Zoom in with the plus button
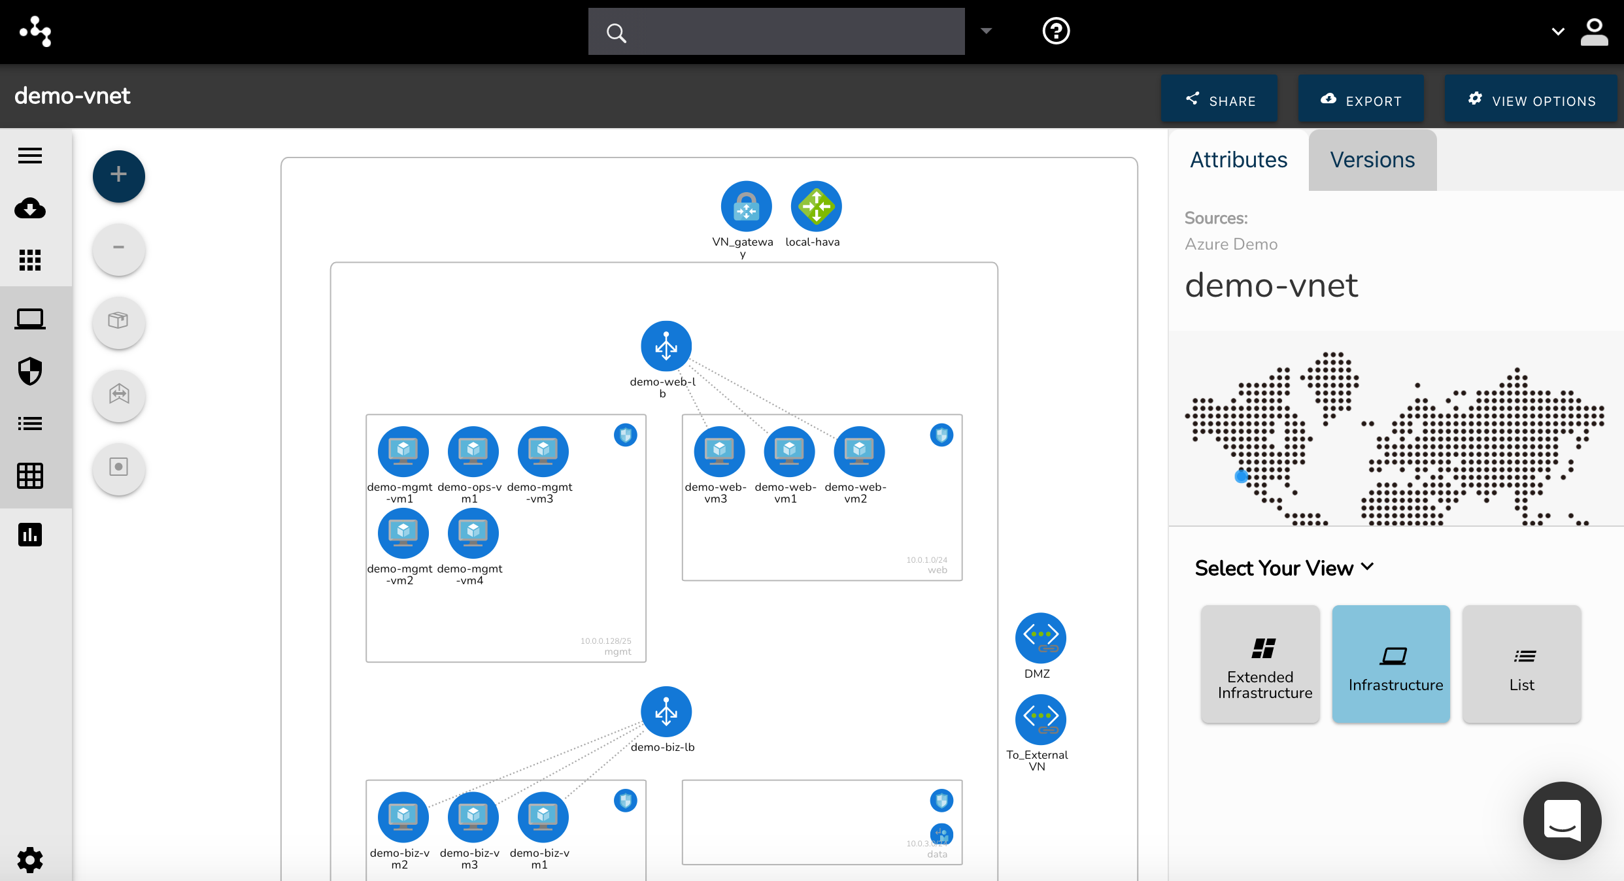The width and height of the screenshot is (1624, 881). pyautogui.click(x=119, y=176)
